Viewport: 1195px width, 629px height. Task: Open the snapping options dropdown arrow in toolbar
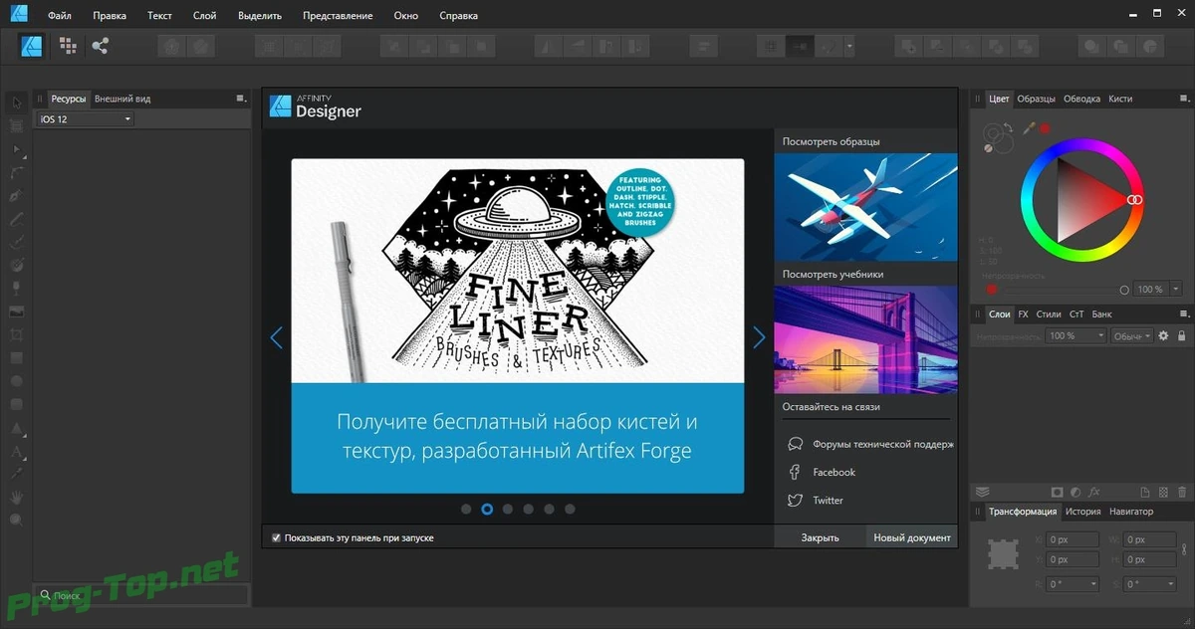pos(849,46)
